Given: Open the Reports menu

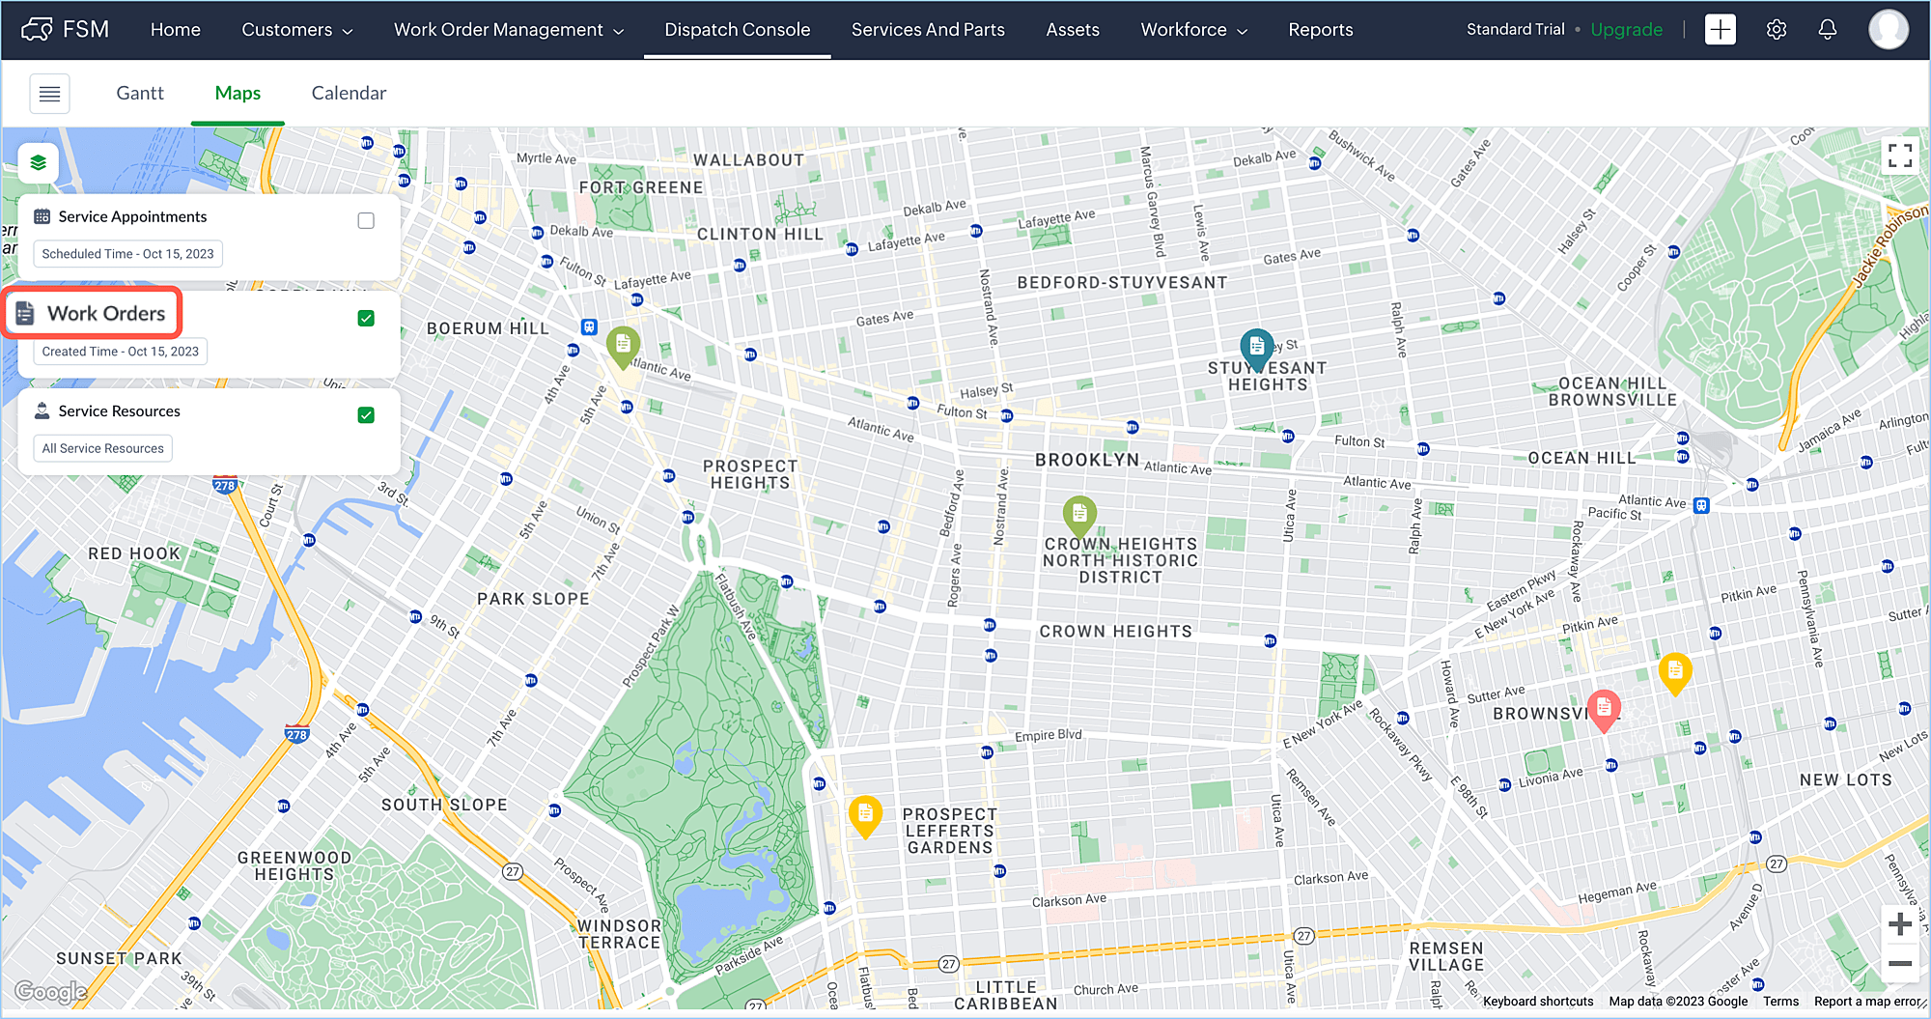Looking at the screenshot, I should point(1320,30).
